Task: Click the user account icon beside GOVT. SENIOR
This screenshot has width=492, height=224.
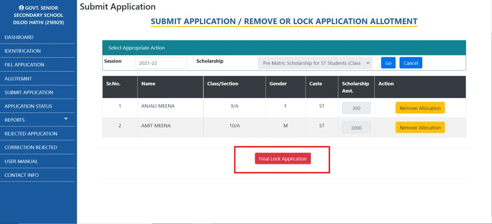Action: tap(21, 8)
